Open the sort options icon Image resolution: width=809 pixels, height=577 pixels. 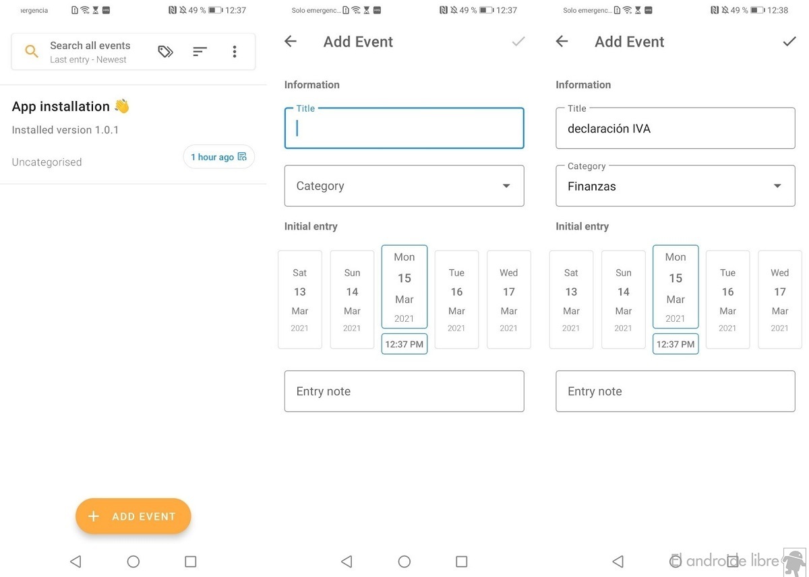200,52
